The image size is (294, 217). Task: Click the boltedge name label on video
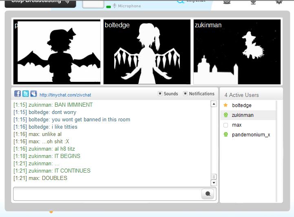pos(117,25)
